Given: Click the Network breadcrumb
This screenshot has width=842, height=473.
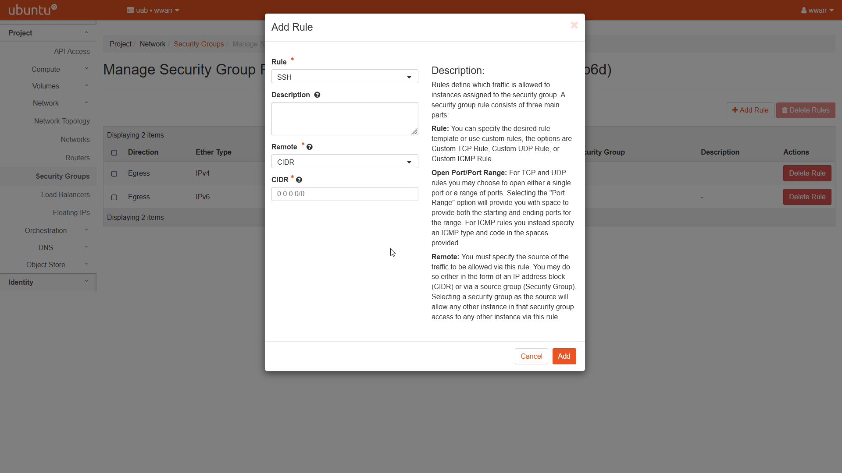Looking at the screenshot, I should (x=153, y=44).
